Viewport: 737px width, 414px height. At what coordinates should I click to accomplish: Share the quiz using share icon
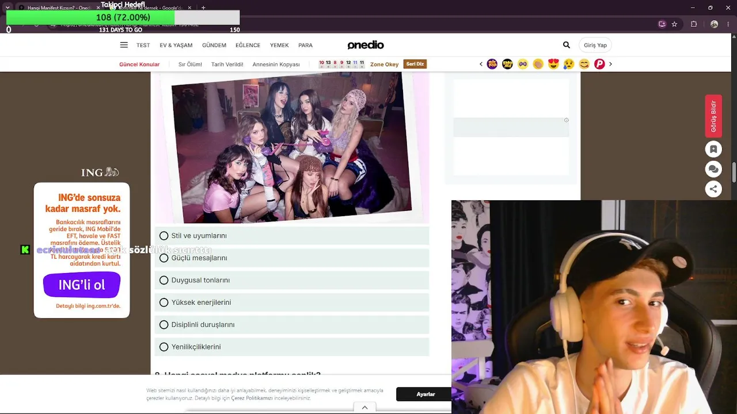pos(713,189)
